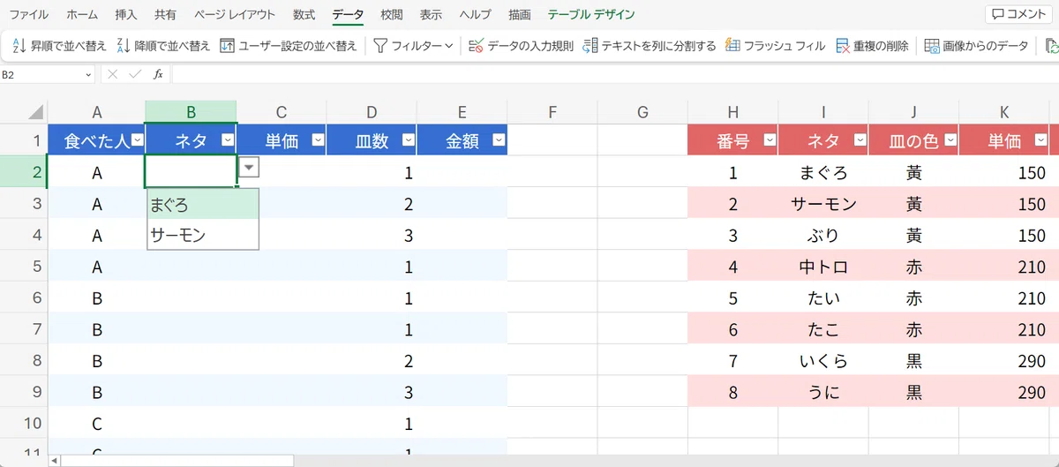Sort descending with 降順で並べ替え
The height and width of the screenshot is (467, 1059).
tap(164, 46)
